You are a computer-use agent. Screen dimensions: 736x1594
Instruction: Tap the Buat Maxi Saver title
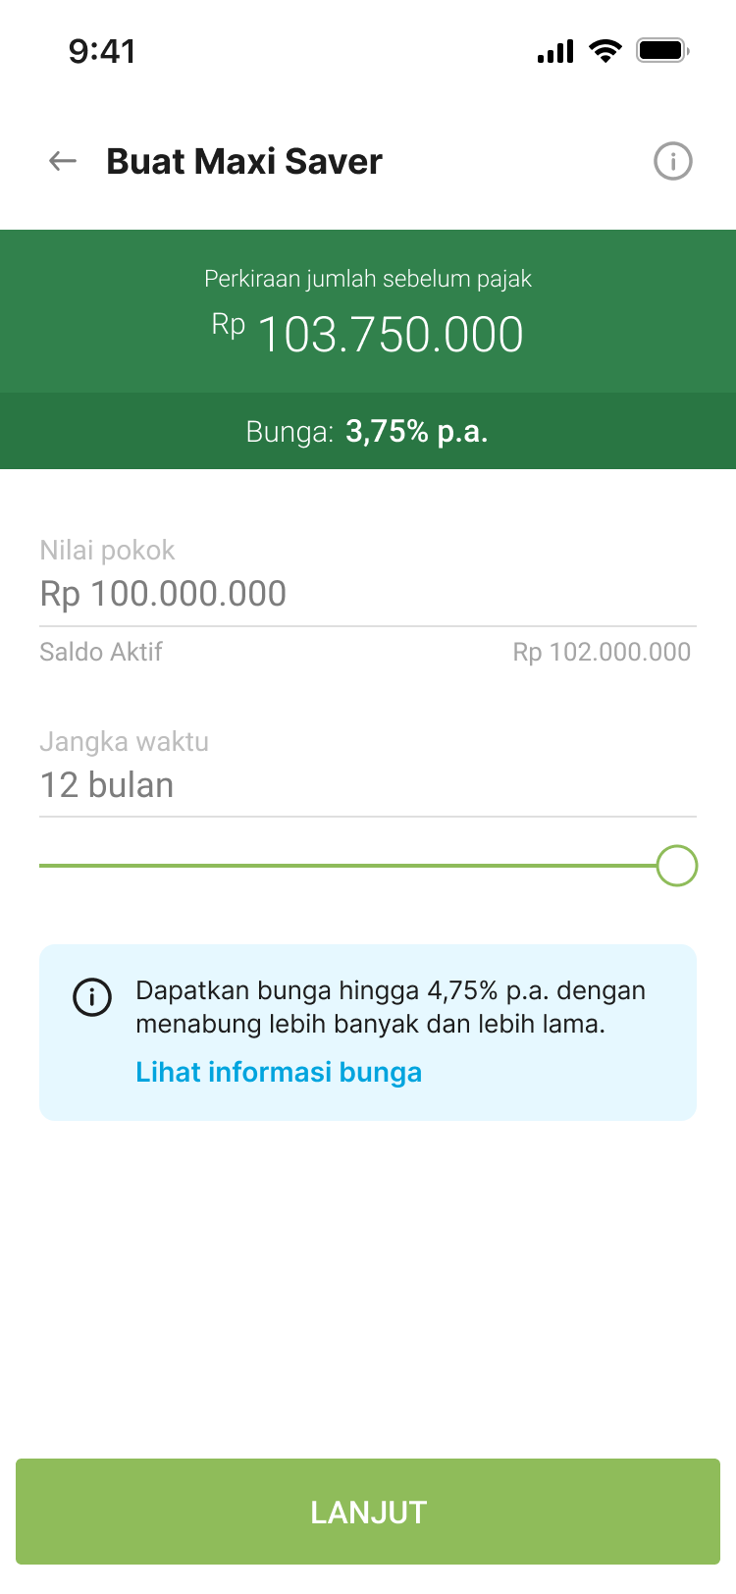click(244, 161)
